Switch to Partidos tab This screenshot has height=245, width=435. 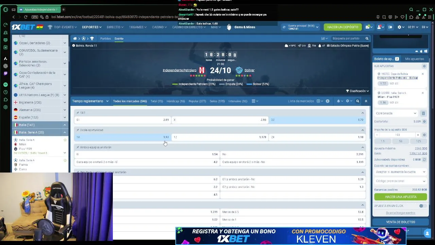click(105, 38)
